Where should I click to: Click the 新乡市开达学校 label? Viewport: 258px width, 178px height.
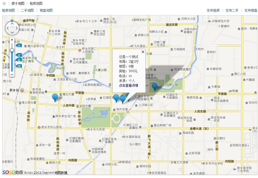click(213, 164)
